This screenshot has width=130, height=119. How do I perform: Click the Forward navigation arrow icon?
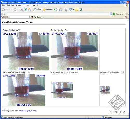click(15, 10)
